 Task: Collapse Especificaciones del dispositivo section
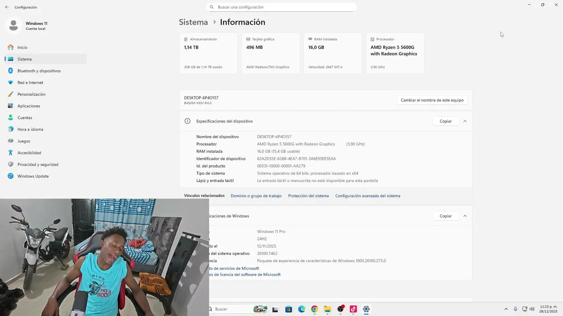pos(465,121)
